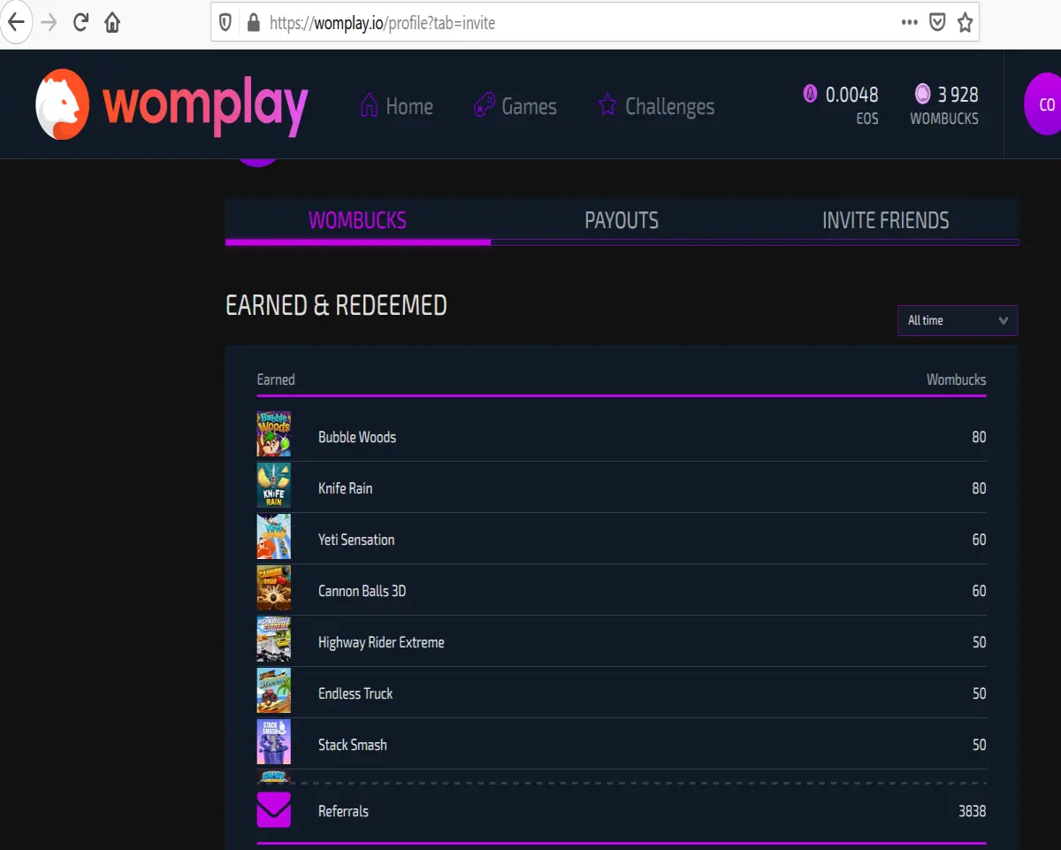Image resolution: width=1061 pixels, height=850 pixels.
Task: Click the 60 value for Yeti Sensation
Action: tap(979, 540)
